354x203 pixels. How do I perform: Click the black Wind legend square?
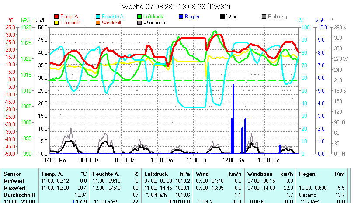(222, 17)
